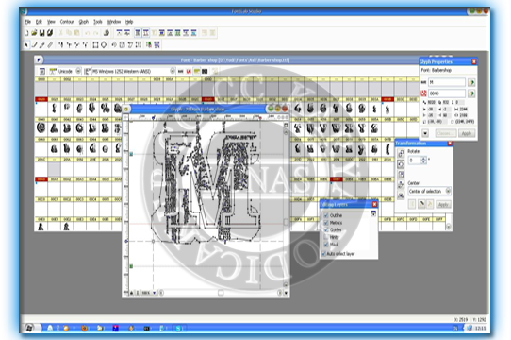Click the red Unicode icon in Glyph Properties
Viewport: 511px width, 340px height.
[x=423, y=93]
